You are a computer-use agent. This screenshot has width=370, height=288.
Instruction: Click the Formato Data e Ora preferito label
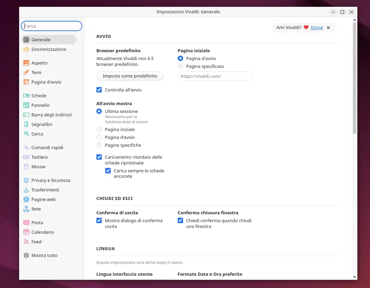point(210,274)
